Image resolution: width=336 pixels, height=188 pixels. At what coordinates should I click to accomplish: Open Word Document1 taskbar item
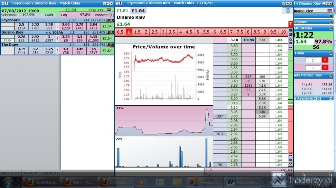click(x=242, y=182)
